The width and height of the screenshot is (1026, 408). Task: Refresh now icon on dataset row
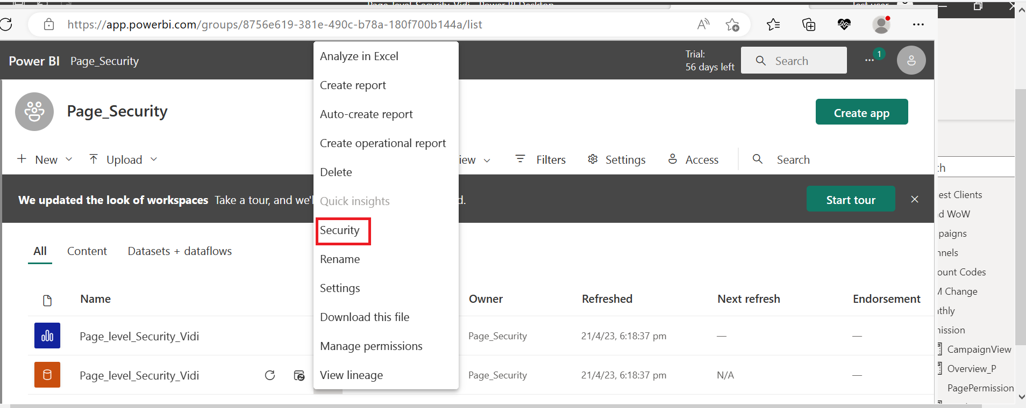pyautogui.click(x=270, y=375)
